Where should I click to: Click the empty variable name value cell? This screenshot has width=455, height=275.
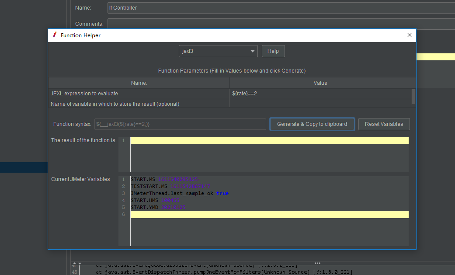click(320, 104)
